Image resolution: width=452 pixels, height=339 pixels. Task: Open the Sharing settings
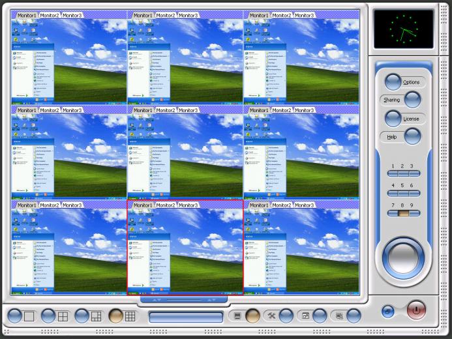point(412,100)
